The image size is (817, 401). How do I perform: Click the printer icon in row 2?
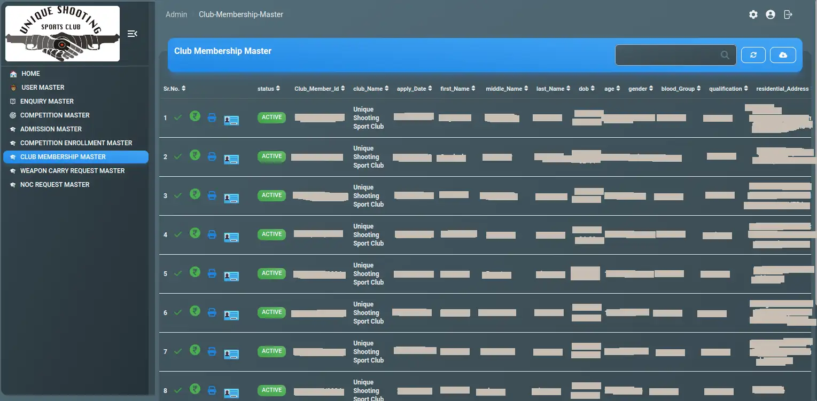click(212, 156)
